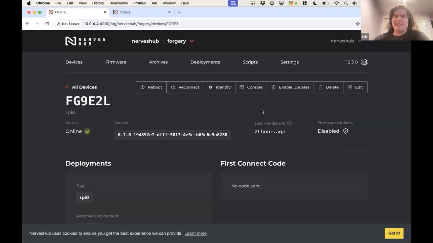Click Enable Updates
This screenshot has height=243, width=433.
(290, 87)
